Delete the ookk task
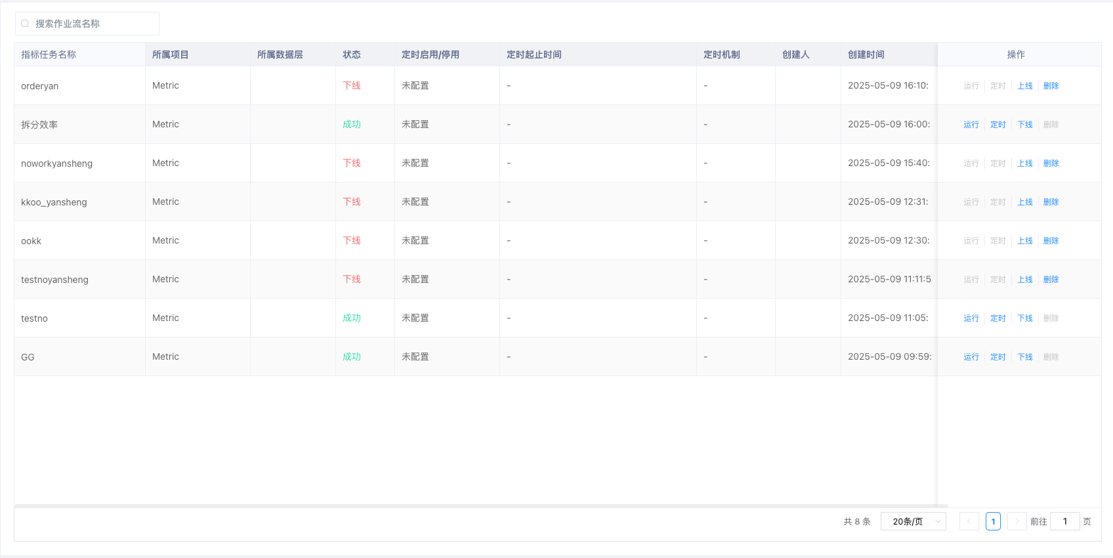The width and height of the screenshot is (1113, 558). [x=1051, y=241]
